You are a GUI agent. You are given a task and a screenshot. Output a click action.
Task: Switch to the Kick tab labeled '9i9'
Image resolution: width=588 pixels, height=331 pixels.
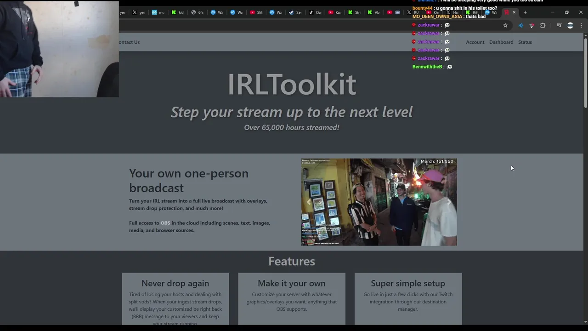click(x=472, y=12)
